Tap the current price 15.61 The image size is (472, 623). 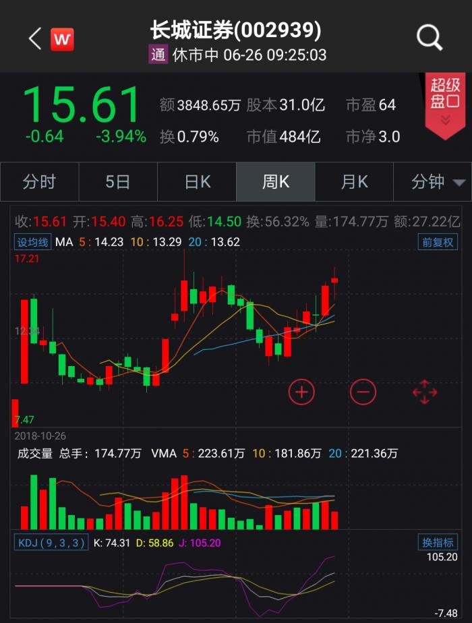click(x=82, y=105)
